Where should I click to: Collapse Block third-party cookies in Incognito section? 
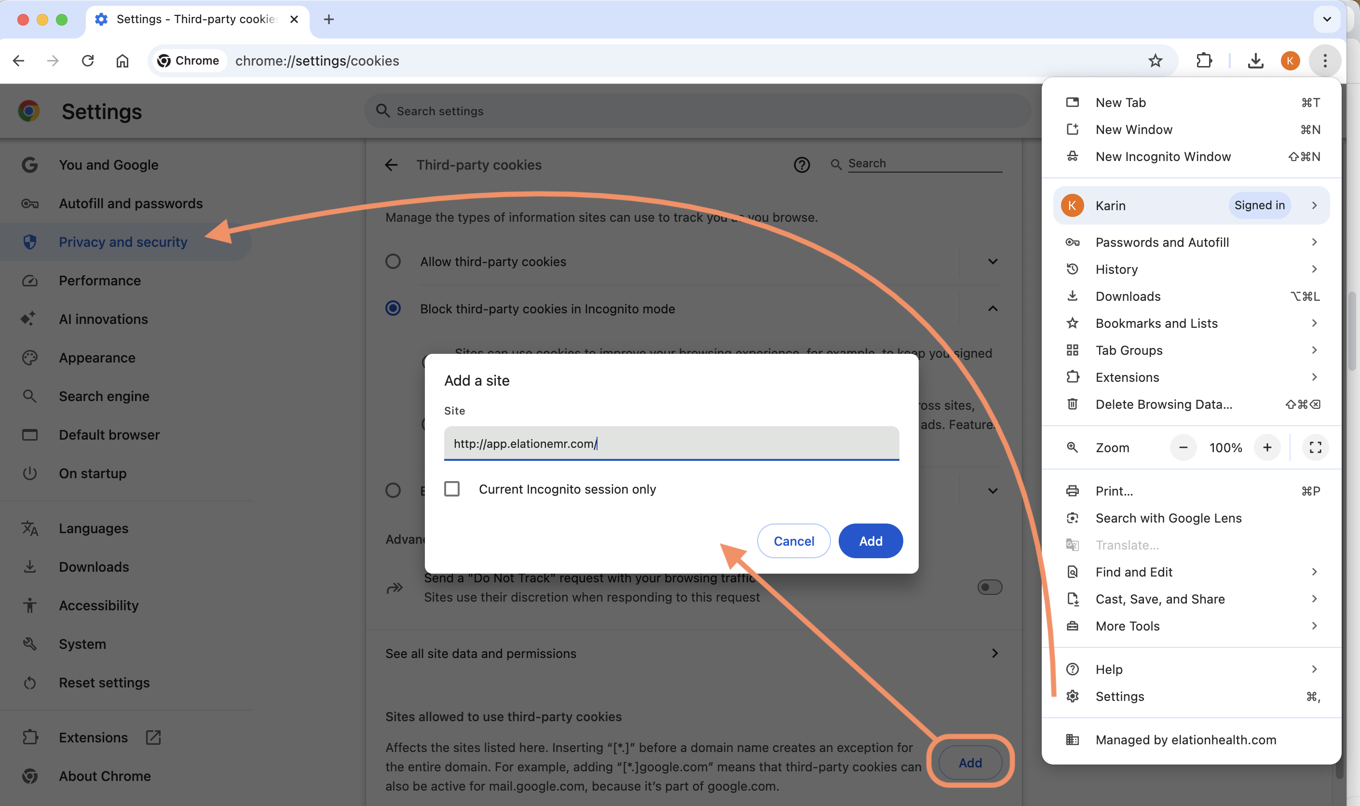992,309
